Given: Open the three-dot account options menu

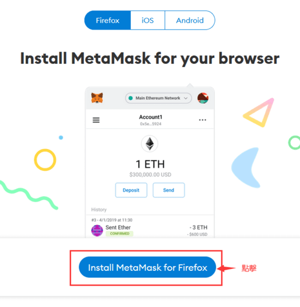Looking at the screenshot, I should 203,120.
